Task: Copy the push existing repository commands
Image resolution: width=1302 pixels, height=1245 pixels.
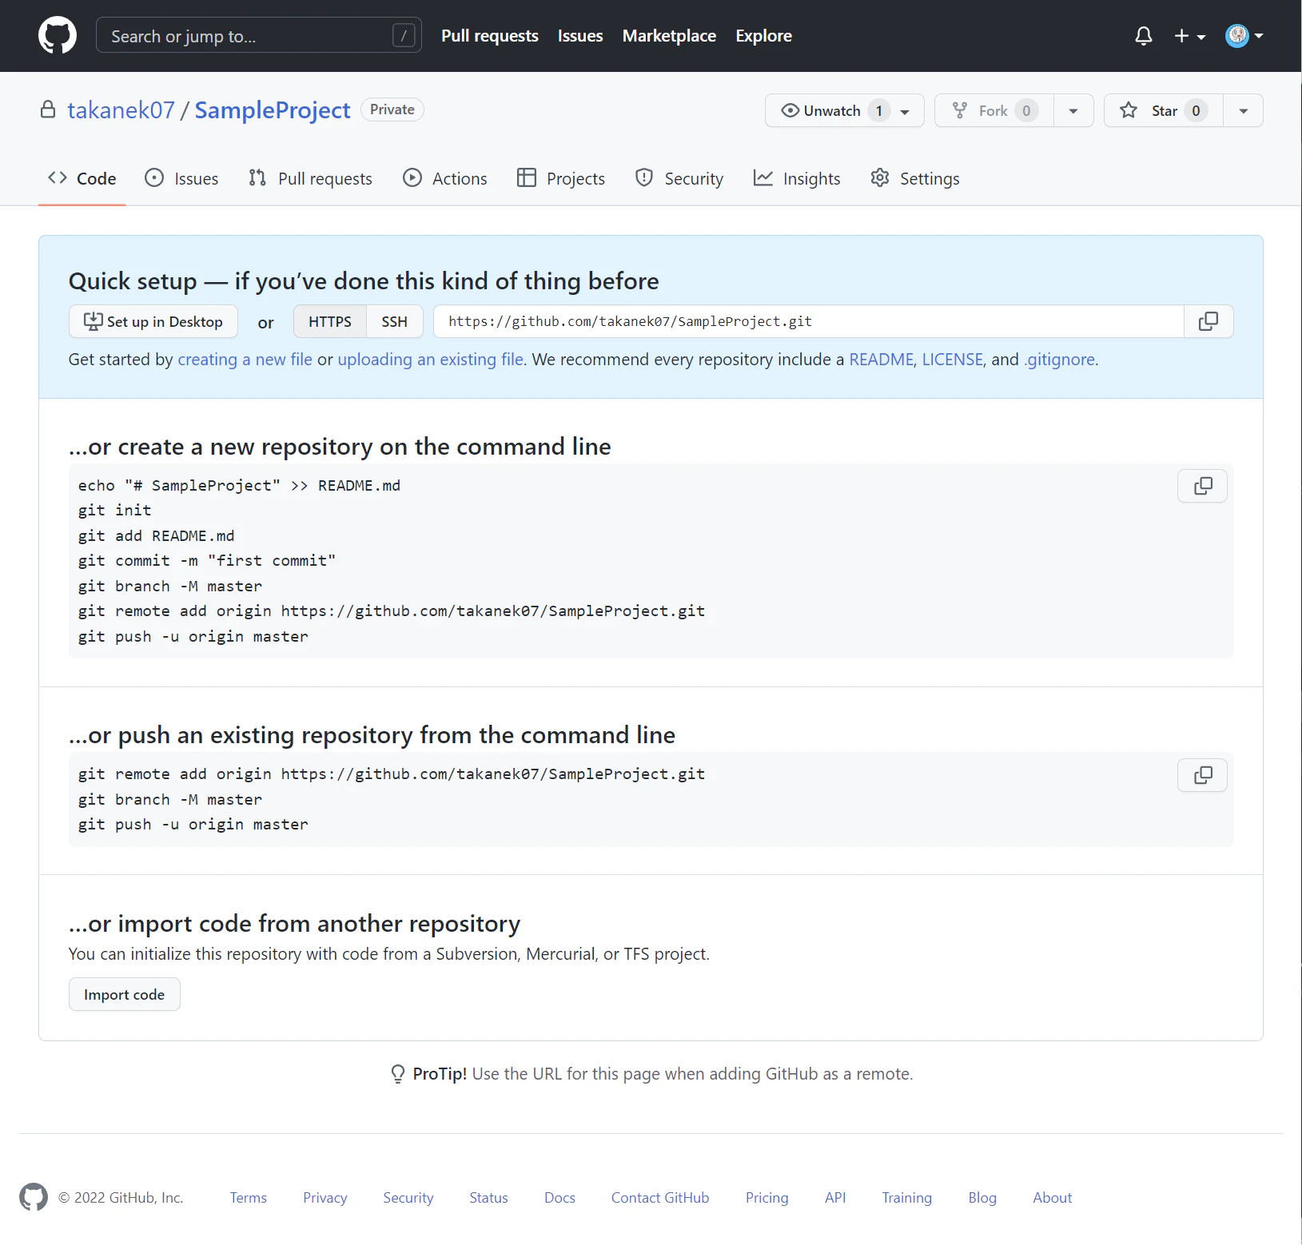Action: coord(1202,775)
